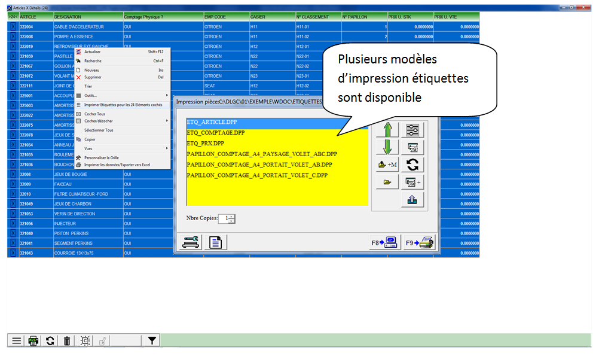
Task: Click the XLS export printer icon
Action: (x=33, y=340)
